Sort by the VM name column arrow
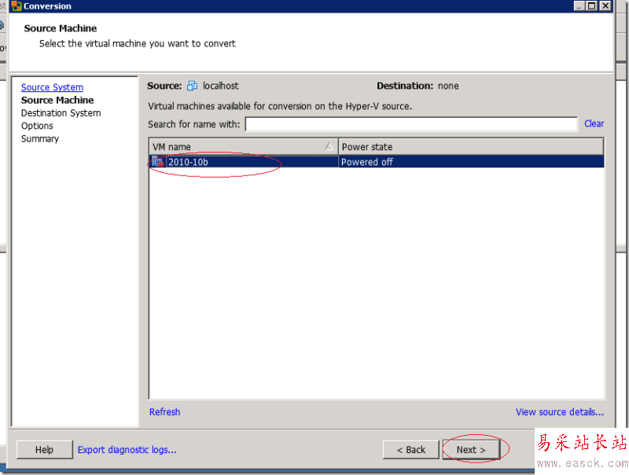The image size is (629, 475). pyautogui.click(x=329, y=146)
